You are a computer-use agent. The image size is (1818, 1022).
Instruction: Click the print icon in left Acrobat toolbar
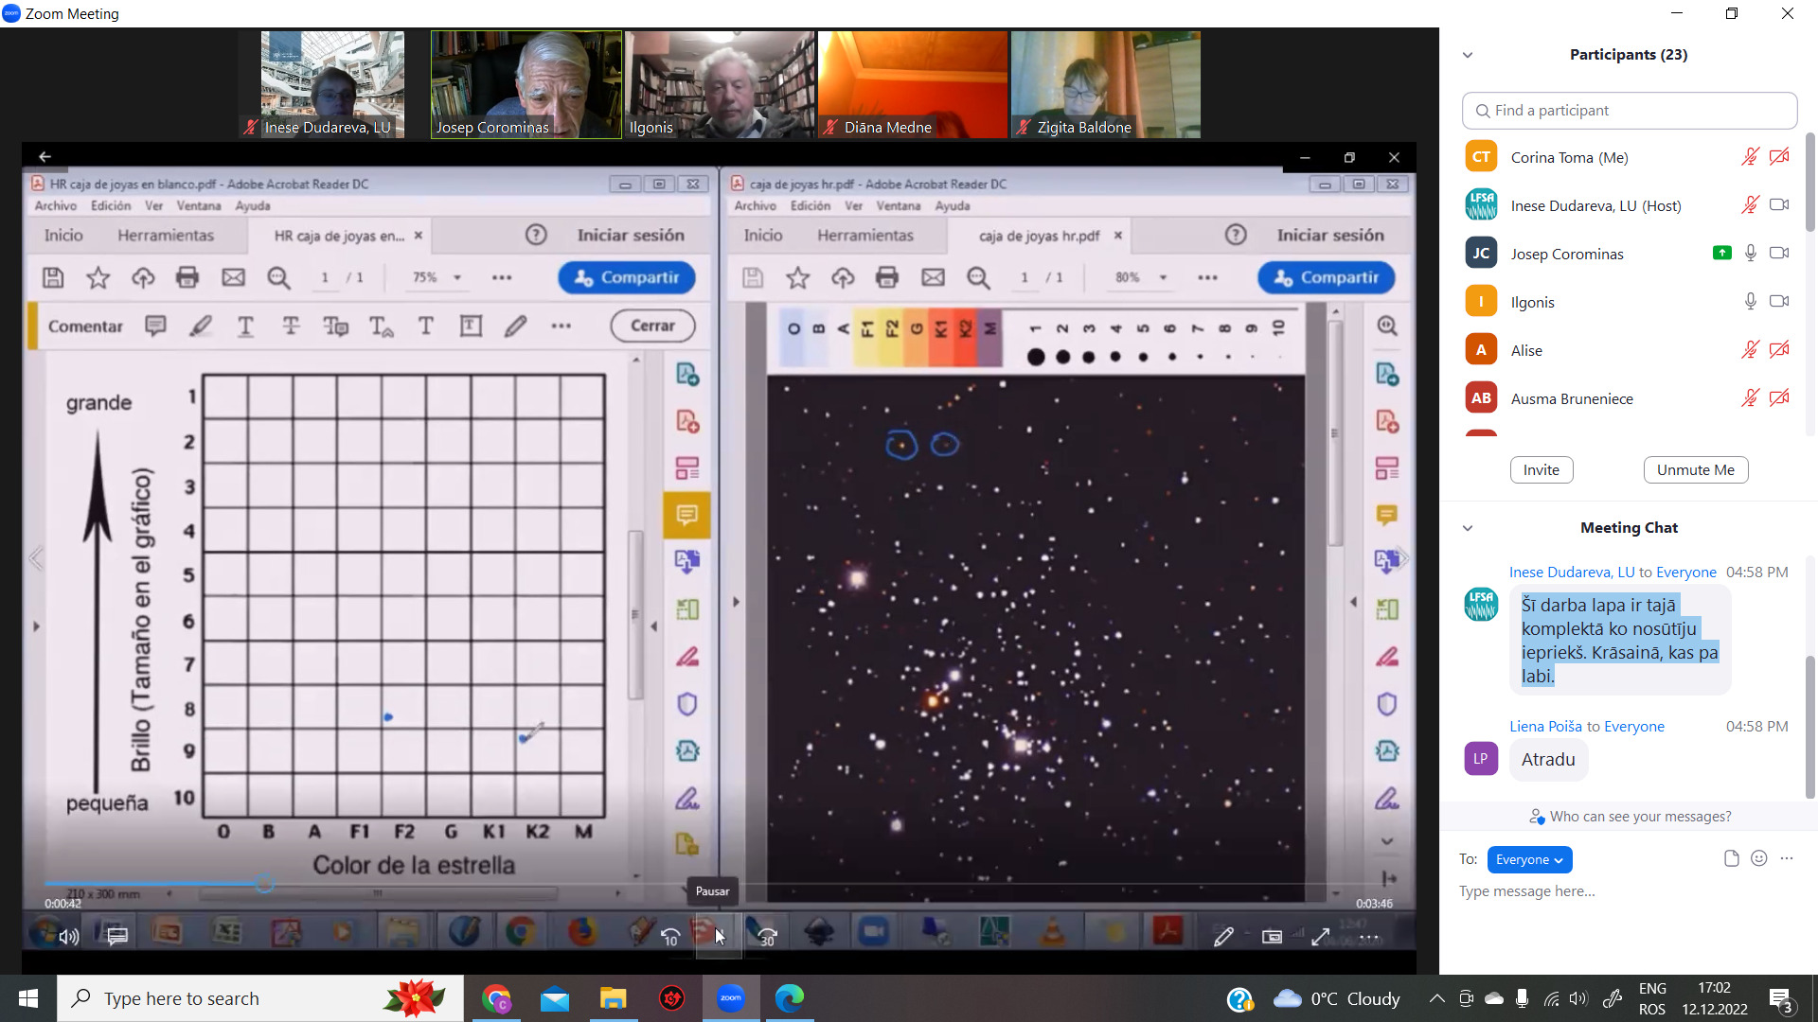tap(187, 277)
